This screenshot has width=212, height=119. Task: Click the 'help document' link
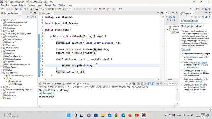tap(192, 67)
